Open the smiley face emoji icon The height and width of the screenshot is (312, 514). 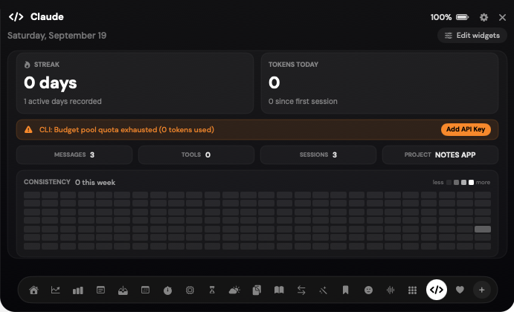[x=368, y=290]
